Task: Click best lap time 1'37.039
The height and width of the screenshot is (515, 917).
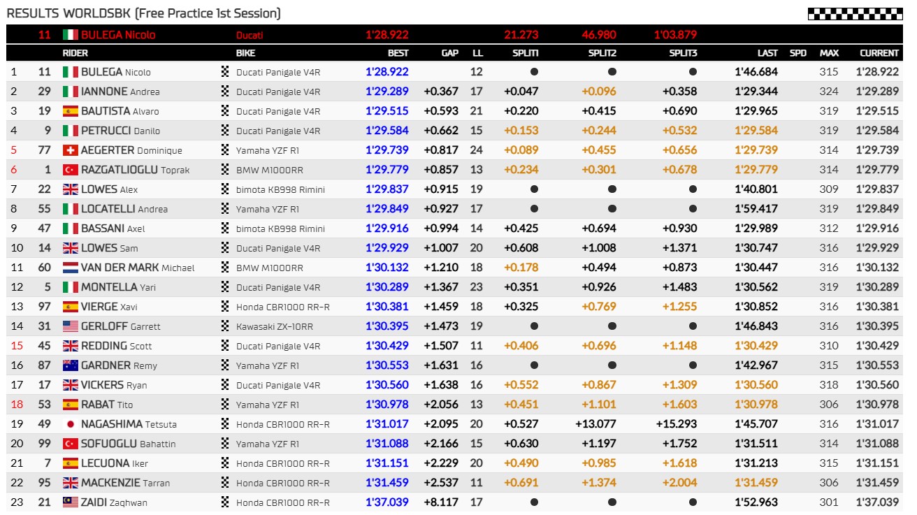Action: pos(387,502)
